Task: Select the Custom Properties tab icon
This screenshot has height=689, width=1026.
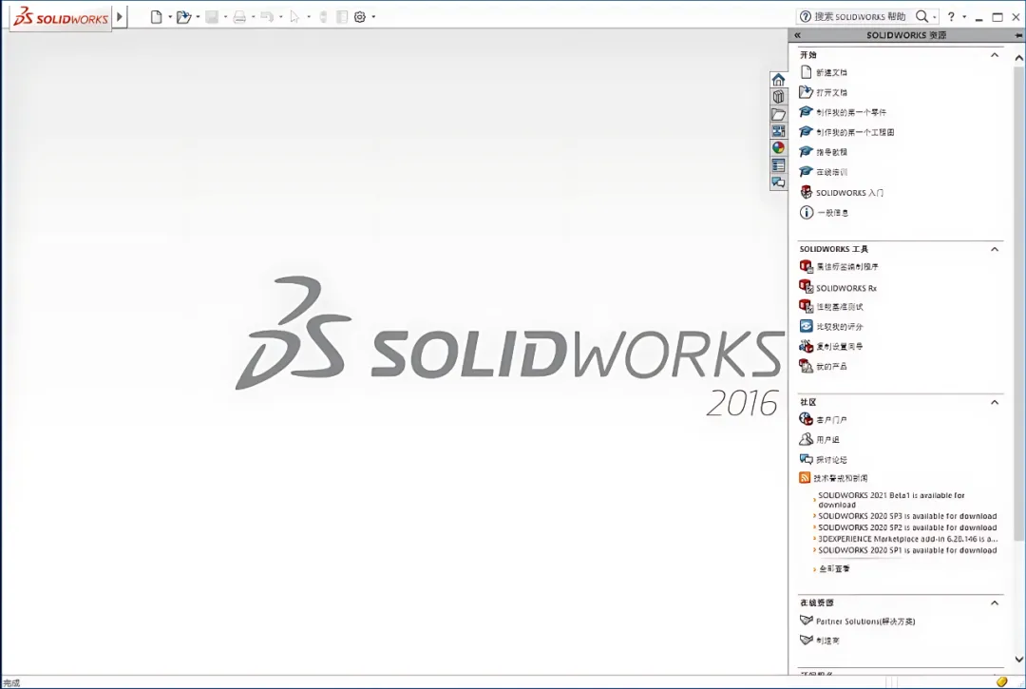Action: coord(778,165)
